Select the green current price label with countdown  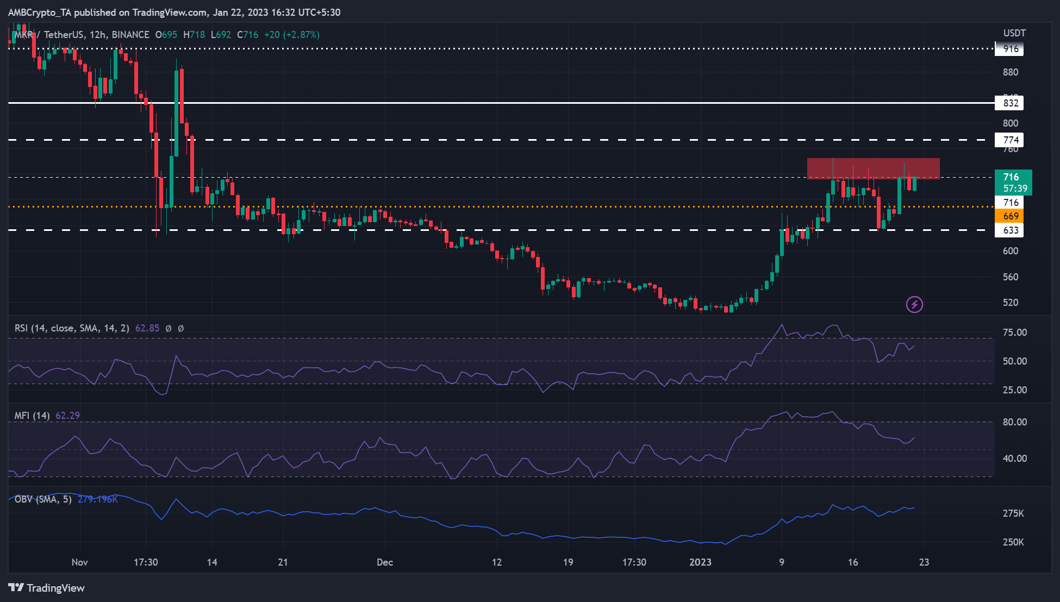click(1013, 183)
